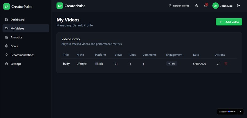Click the 21 views value
This screenshot has width=247, height=118.
(x=116, y=64)
